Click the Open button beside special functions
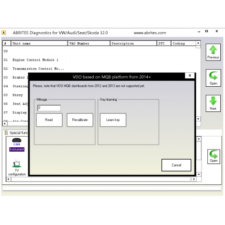 214,156
